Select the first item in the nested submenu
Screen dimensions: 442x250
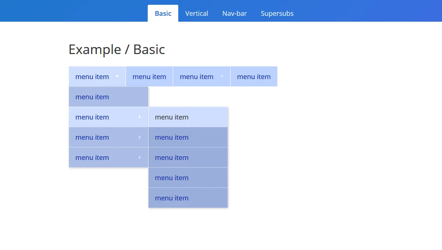[x=172, y=117]
